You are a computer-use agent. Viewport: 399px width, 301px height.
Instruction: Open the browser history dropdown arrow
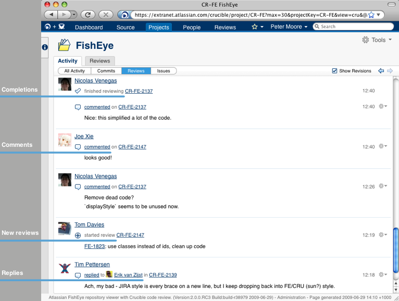[73, 15]
